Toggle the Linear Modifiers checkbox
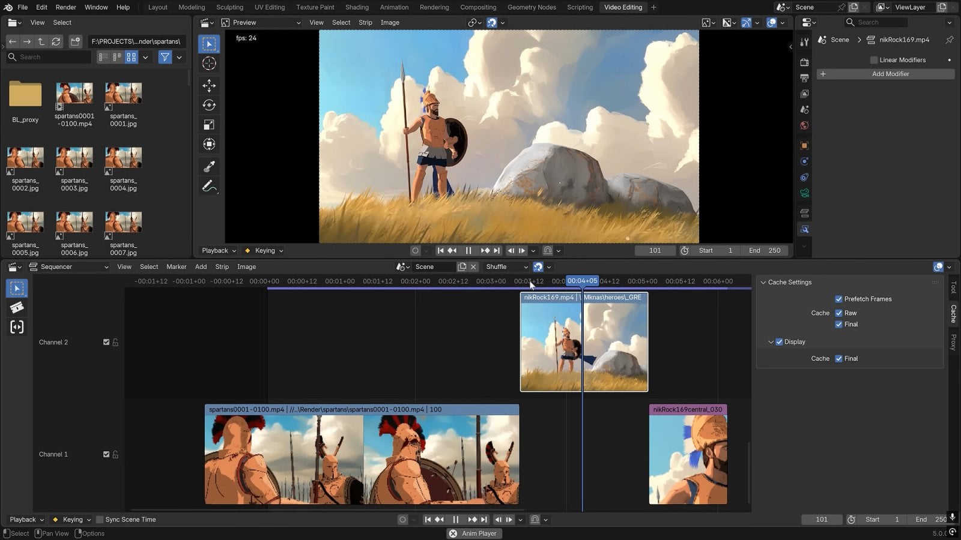961x540 pixels. click(874, 60)
